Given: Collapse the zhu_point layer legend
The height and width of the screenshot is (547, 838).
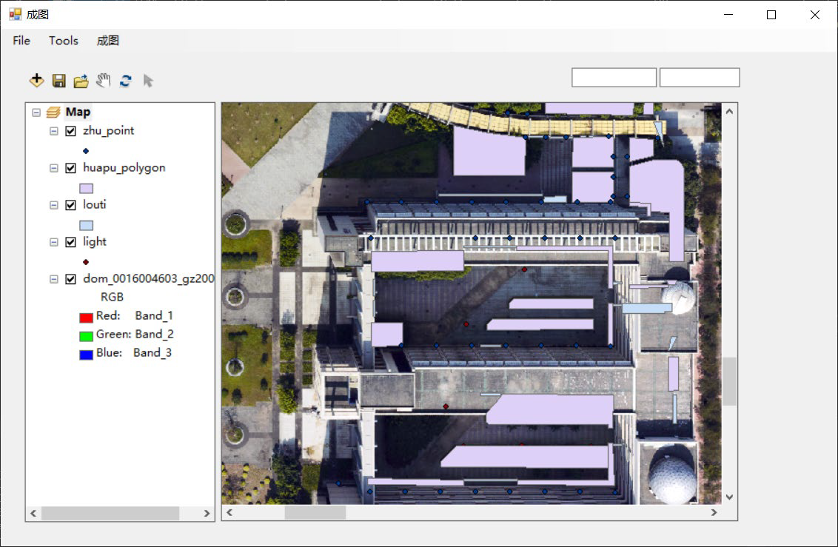Looking at the screenshot, I should point(53,131).
